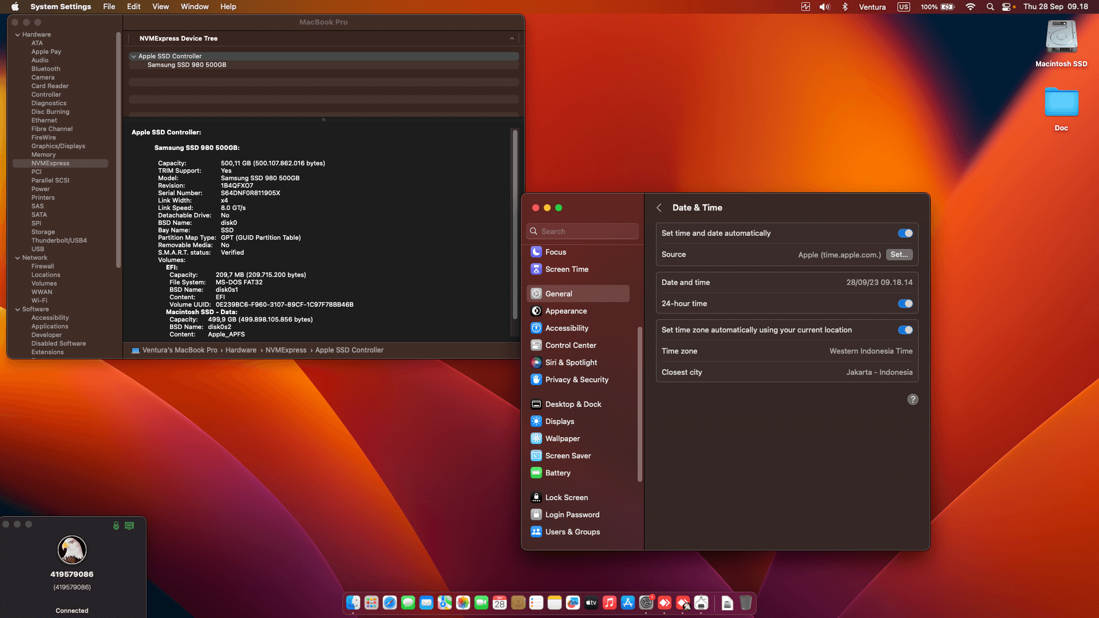Select Wallpaper in the System Settings sidebar
The width and height of the screenshot is (1099, 618).
[x=562, y=438]
